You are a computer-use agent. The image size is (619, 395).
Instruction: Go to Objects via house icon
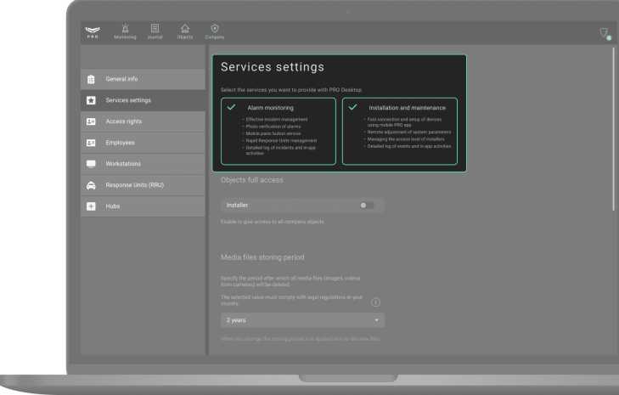pos(185,30)
